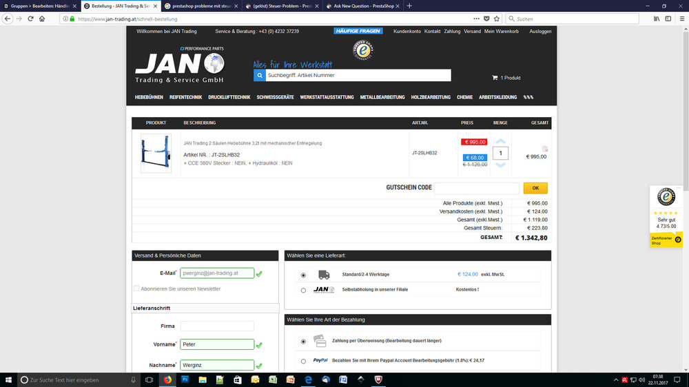The image size is (689, 387).
Task: Choose Zahlung per Überweisung
Action: click(x=303, y=342)
